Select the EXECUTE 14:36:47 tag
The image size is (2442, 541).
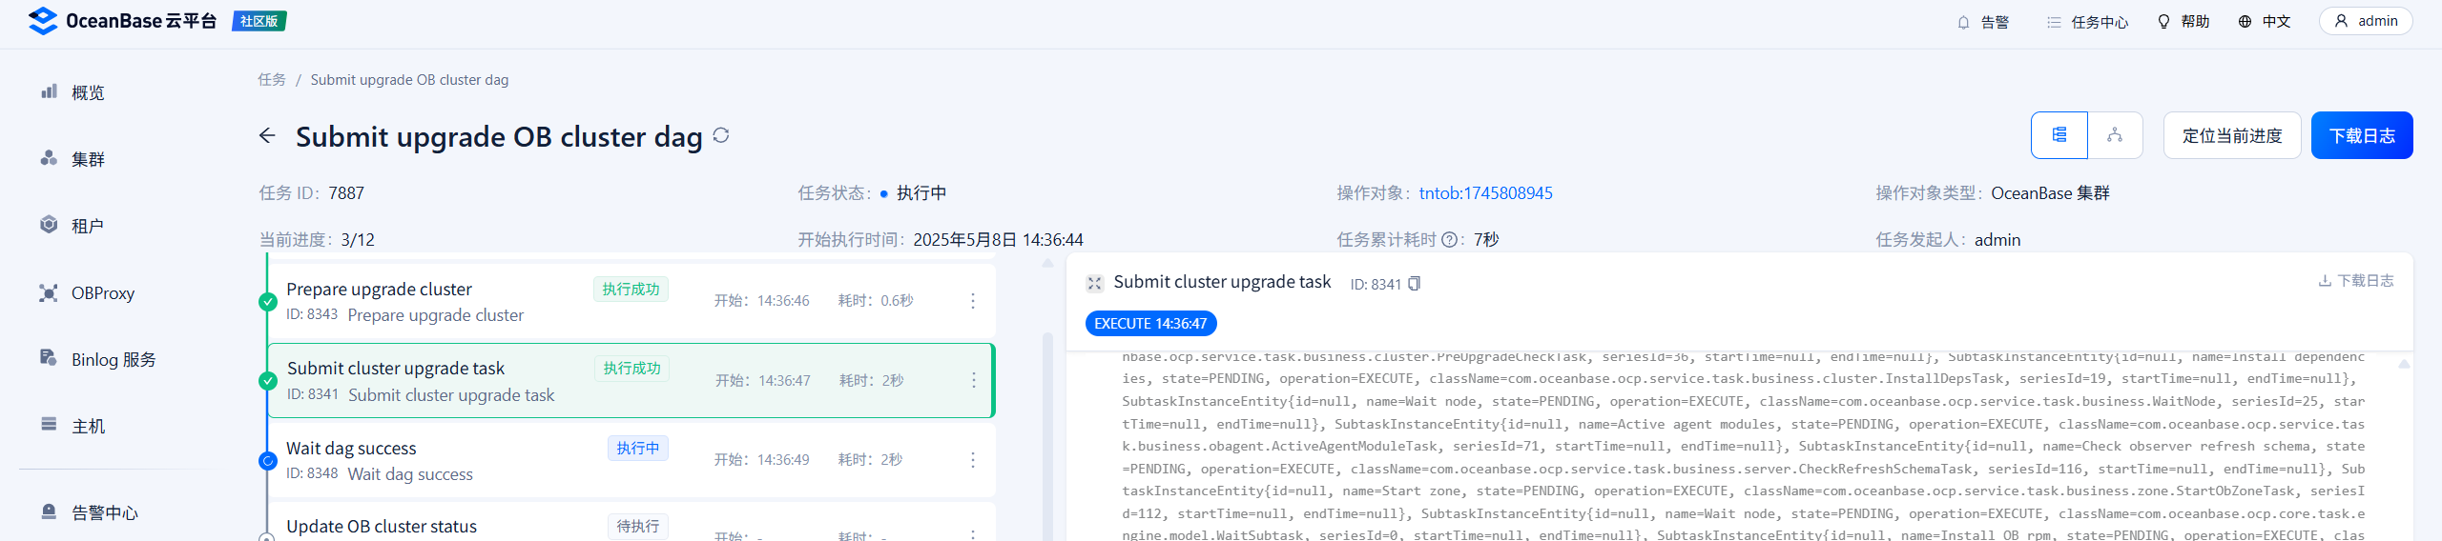click(1150, 324)
